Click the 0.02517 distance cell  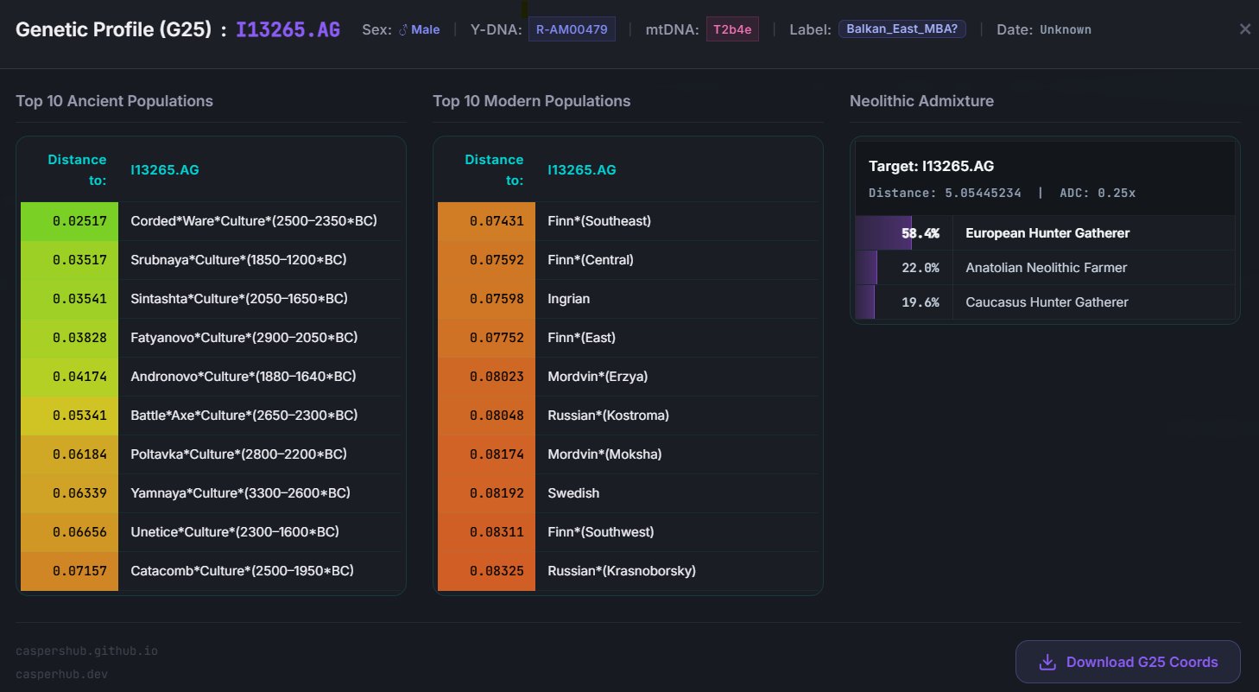pos(69,221)
